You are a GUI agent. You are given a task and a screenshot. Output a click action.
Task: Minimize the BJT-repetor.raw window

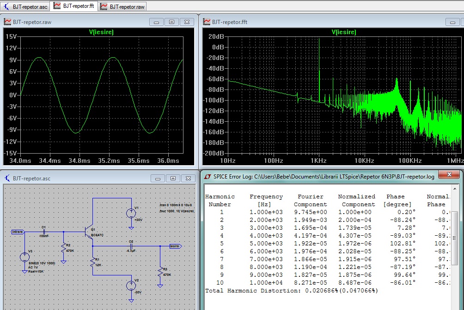(x=156, y=22)
